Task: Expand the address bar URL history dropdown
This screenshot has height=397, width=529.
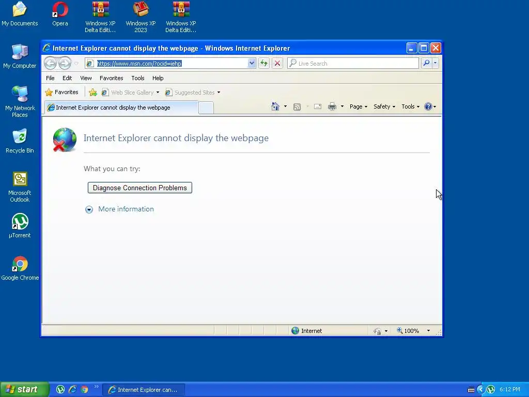Action: (252, 63)
